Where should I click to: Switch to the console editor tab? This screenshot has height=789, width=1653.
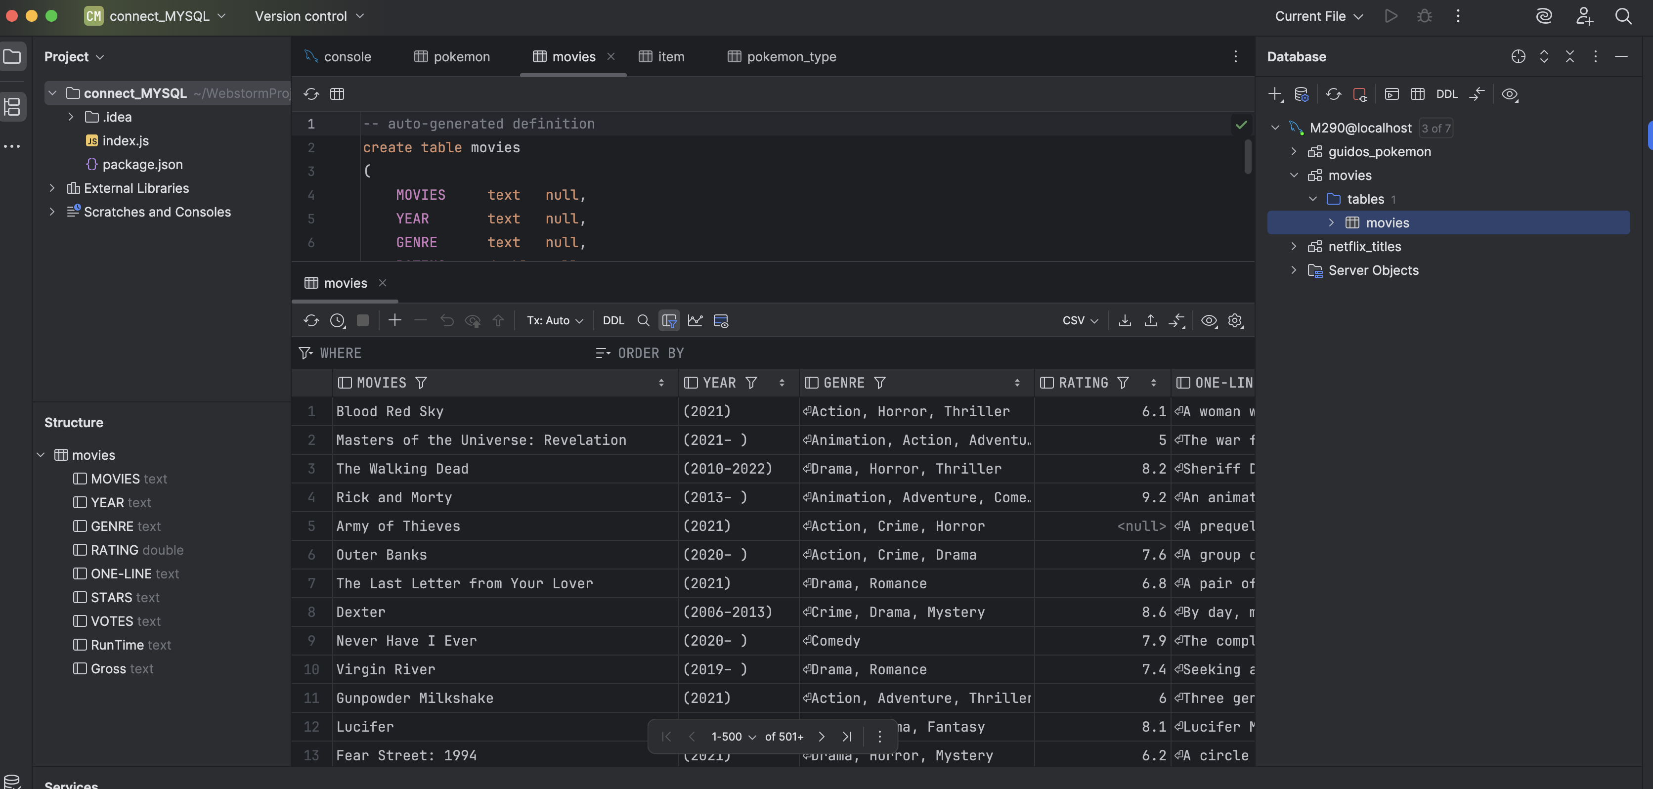coord(338,56)
